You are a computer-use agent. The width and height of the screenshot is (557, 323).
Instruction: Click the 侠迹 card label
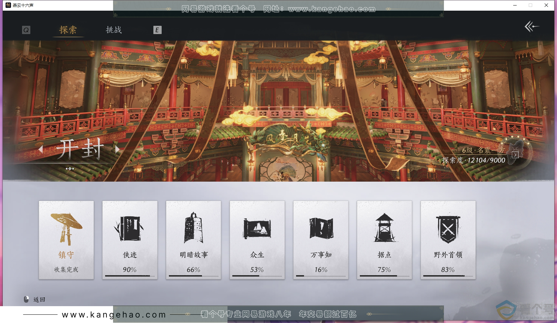click(130, 255)
